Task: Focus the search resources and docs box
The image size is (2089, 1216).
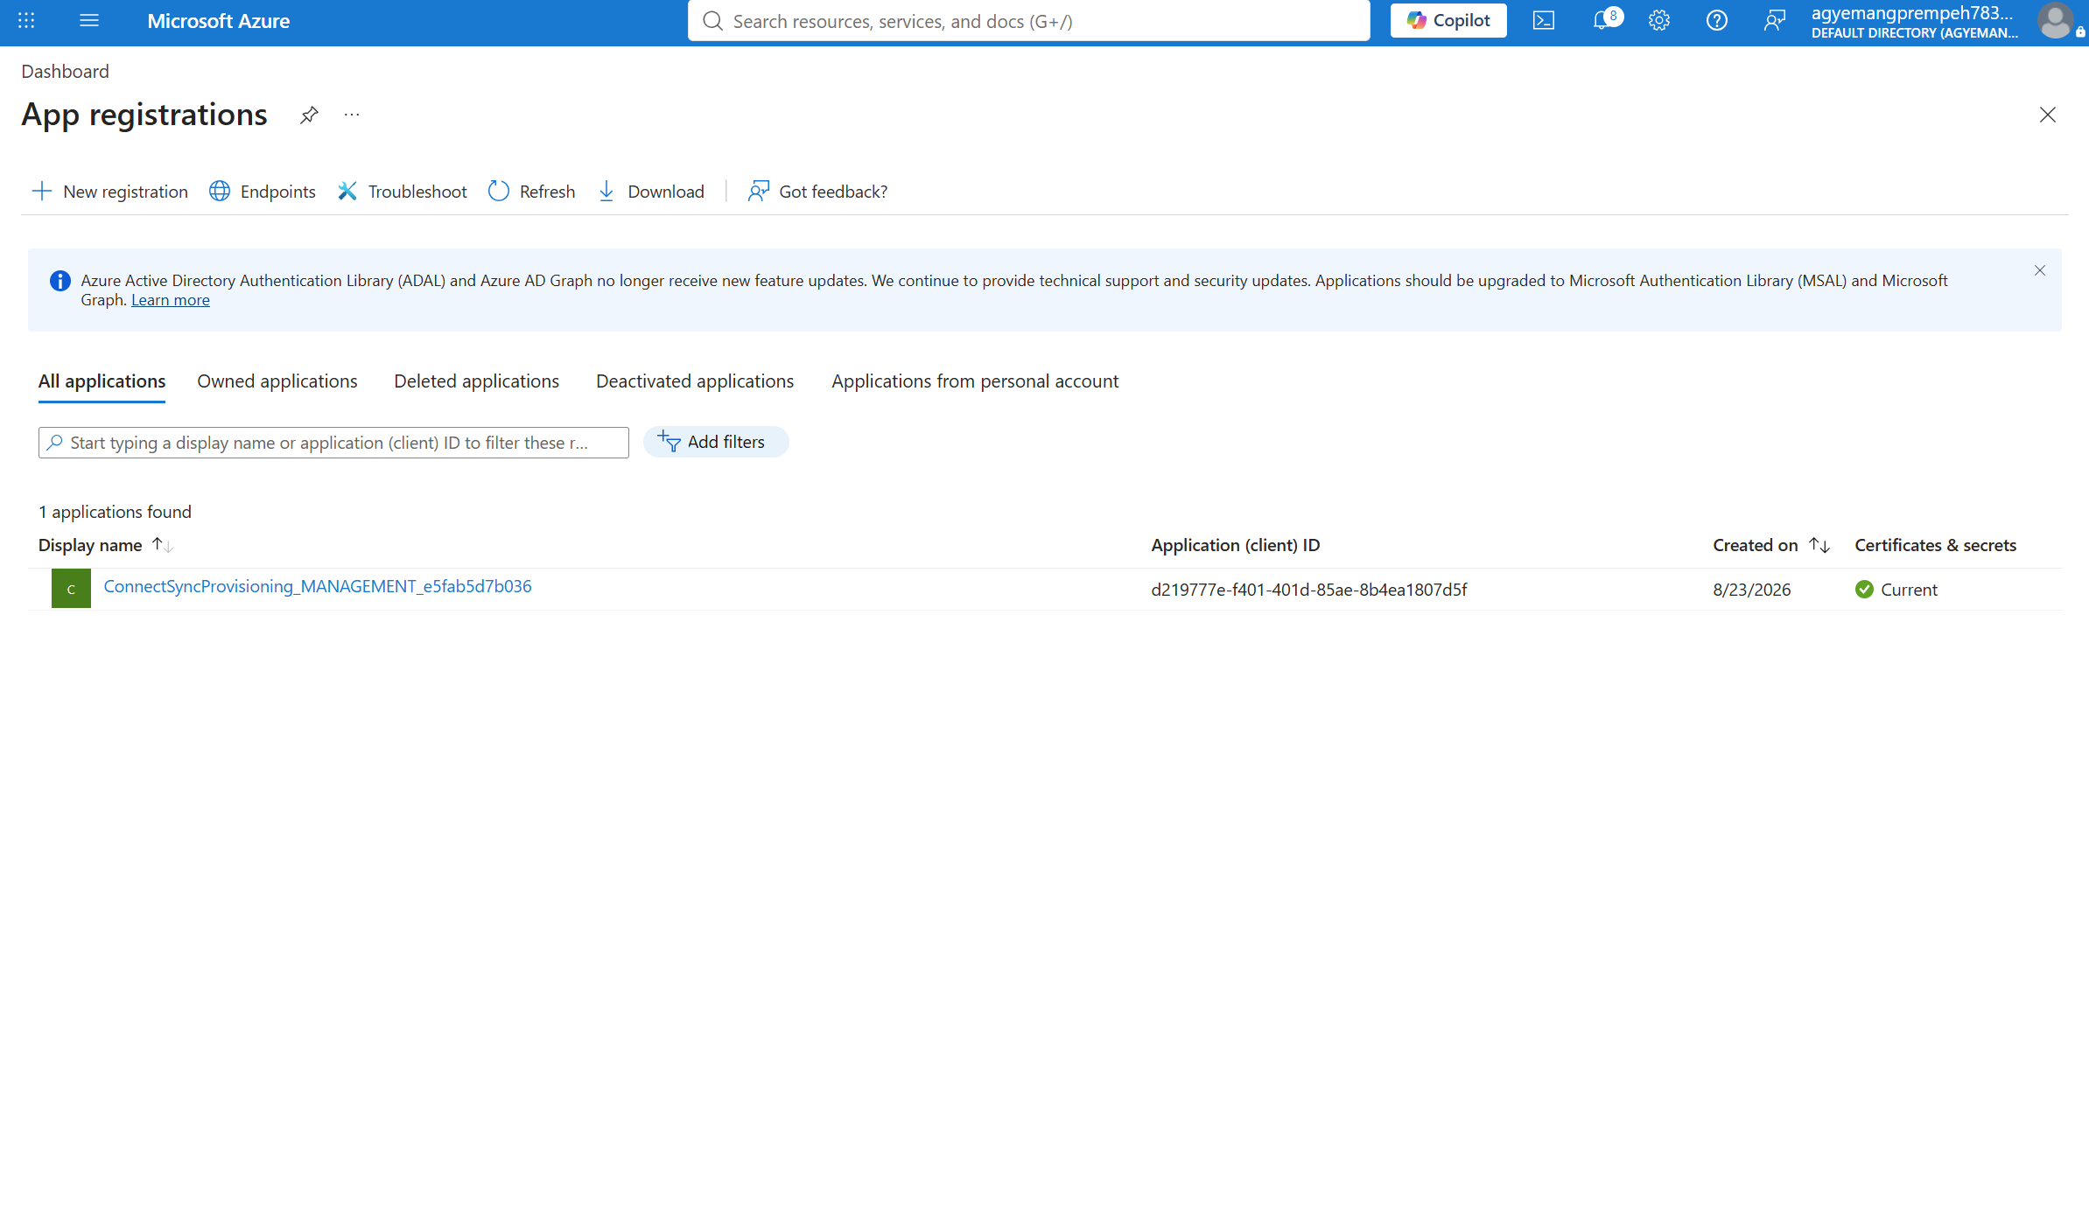Action: tap(1028, 21)
